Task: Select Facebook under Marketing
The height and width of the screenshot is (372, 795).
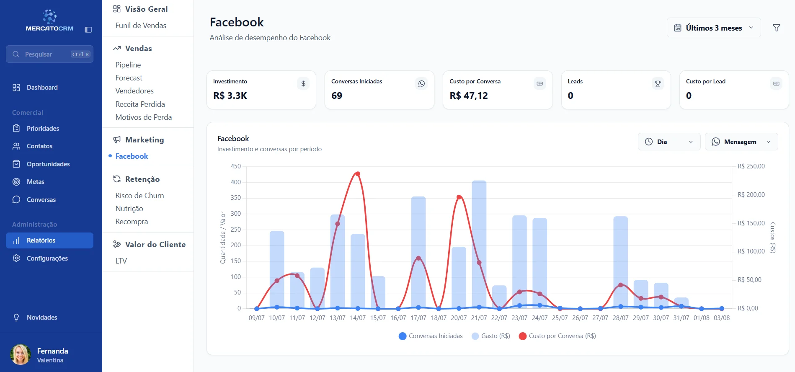Action: point(132,156)
